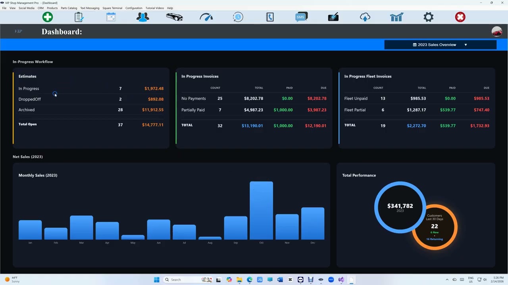Select the In Progress estimates row

coord(91,89)
